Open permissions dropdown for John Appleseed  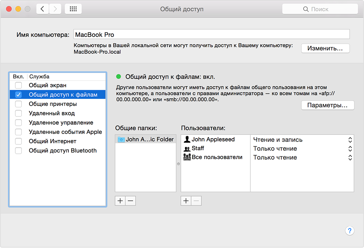click(350, 140)
